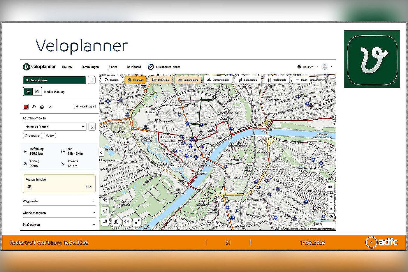Open the Deutsch language dropdown
408x272 pixels.
[307, 67]
